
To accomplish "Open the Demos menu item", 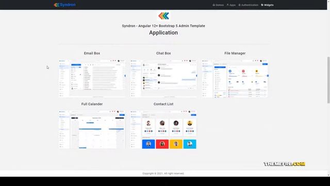I will click(218, 5).
